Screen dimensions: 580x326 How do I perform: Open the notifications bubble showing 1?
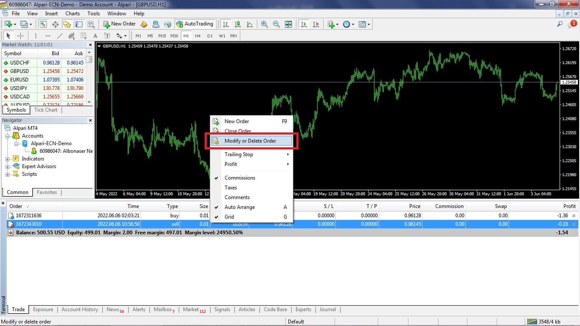572,24
